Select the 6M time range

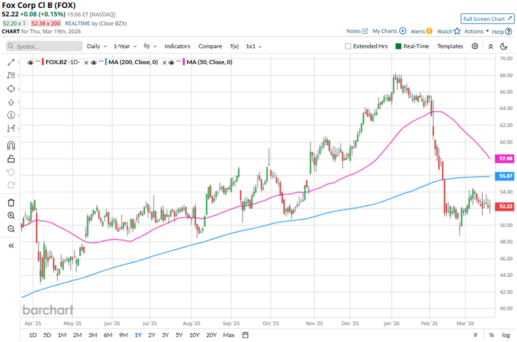tap(108, 335)
